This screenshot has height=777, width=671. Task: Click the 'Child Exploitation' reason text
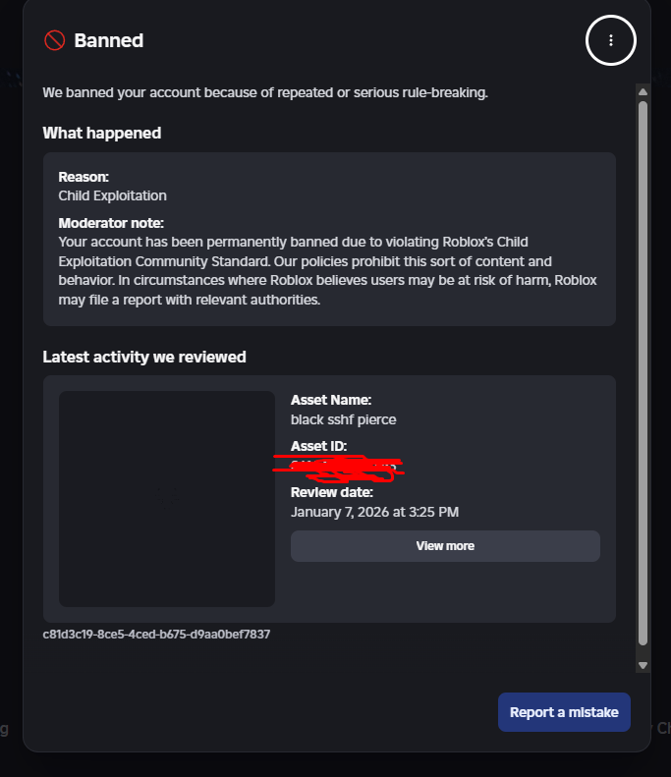click(x=113, y=195)
